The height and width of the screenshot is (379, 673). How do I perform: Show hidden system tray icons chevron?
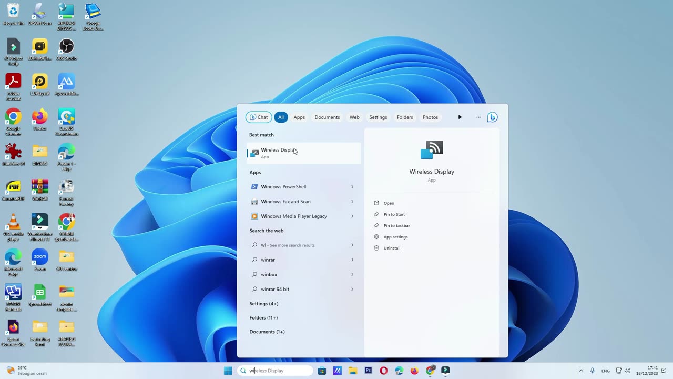click(x=581, y=371)
